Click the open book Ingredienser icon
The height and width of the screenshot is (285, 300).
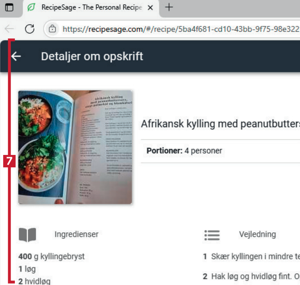[x=27, y=235]
